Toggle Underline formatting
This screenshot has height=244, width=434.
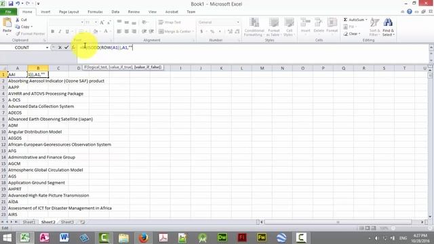point(67,32)
